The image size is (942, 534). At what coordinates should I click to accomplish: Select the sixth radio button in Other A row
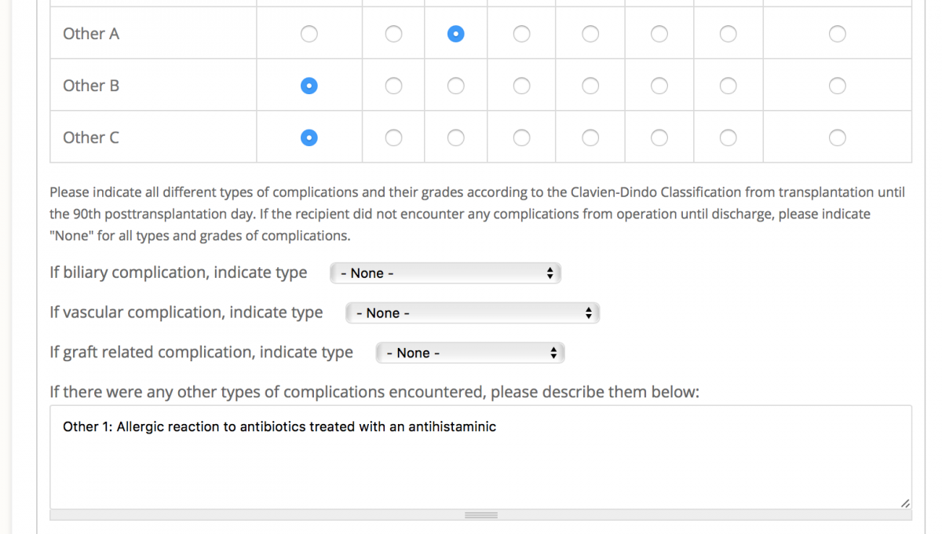[x=659, y=34]
